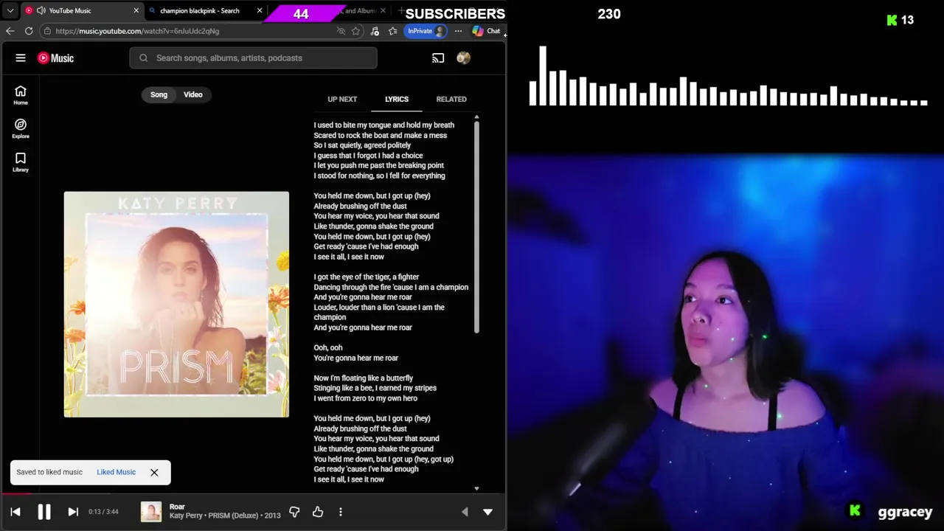Open Explore in the sidebar
Image resolution: width=944 pixels, height=531 pixels.
click(21, 128)
